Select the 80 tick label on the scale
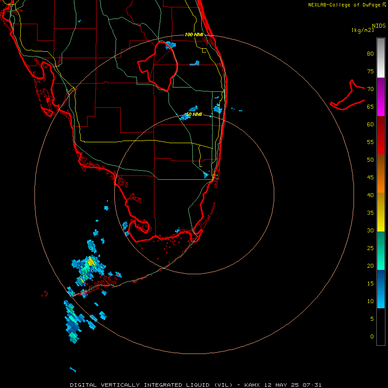Image resolution: width=388 pixels, height=388 pixels. point(370,54)
